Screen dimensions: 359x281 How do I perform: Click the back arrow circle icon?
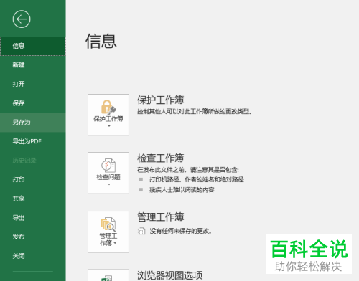tap(22, 19)
